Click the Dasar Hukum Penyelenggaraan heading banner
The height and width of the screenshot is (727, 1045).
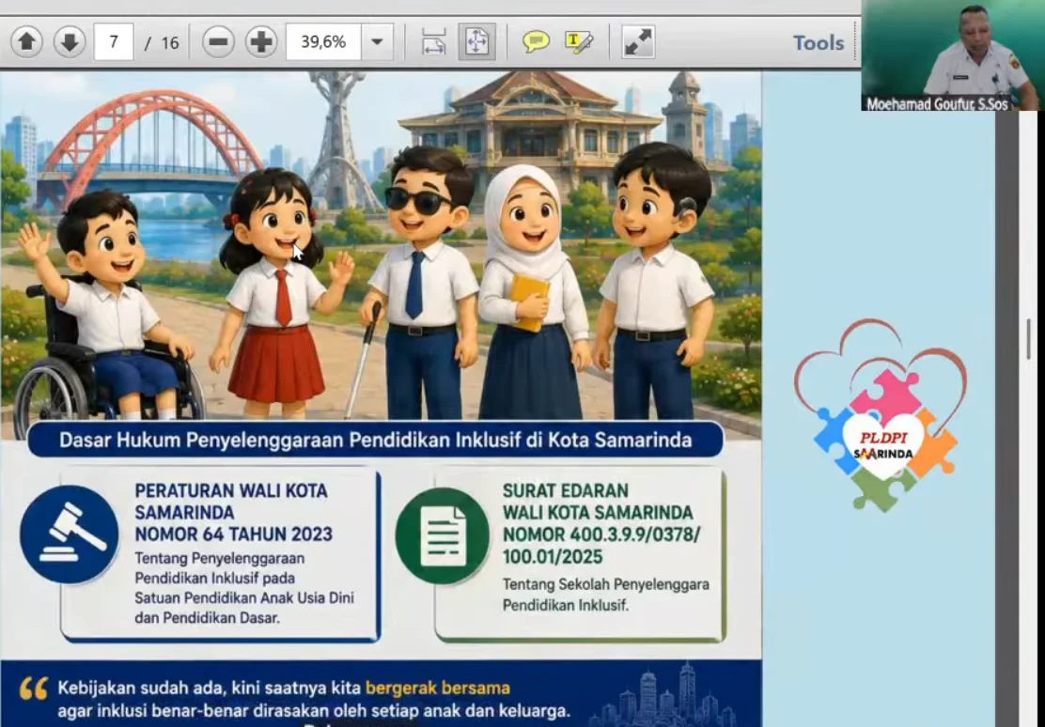375,440
